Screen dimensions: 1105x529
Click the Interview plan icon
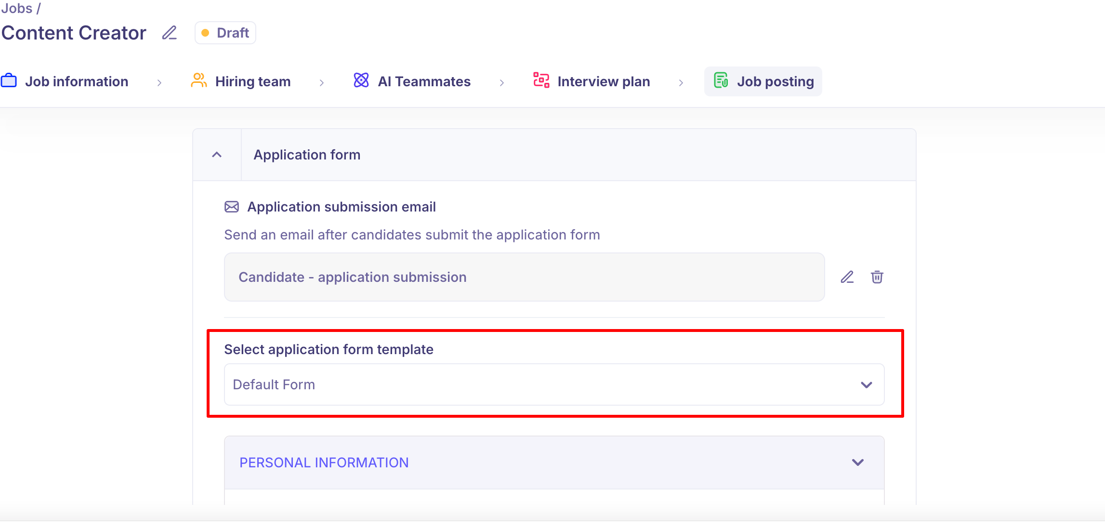(x=541, y=80)
